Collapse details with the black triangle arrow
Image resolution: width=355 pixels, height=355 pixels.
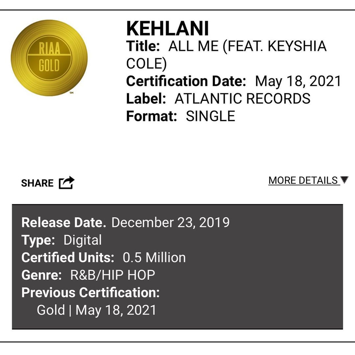(344, 180)
